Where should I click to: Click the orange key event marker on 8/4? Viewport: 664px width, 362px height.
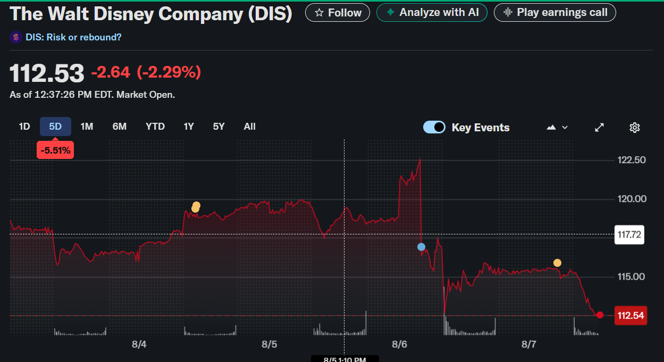point(196,207)
